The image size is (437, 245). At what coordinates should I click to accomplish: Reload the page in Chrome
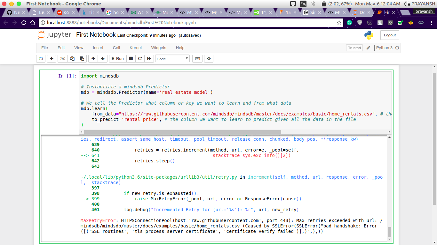click(x=24, y=23)
